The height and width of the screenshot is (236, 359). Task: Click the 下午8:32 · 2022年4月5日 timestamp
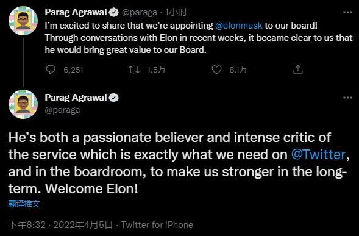coord(61,225)
